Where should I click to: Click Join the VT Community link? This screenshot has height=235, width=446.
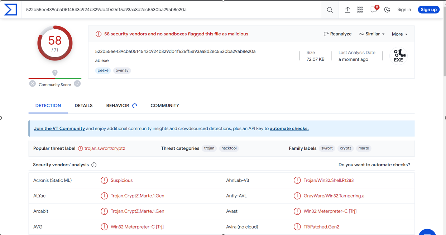click(59, 128)
